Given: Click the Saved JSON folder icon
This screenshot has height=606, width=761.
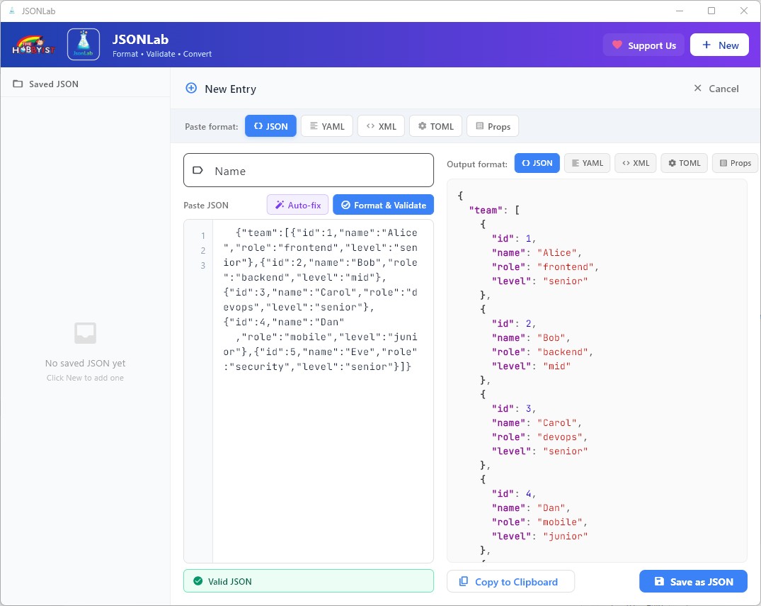Looking at the screenshot, I should pos(18,84).
